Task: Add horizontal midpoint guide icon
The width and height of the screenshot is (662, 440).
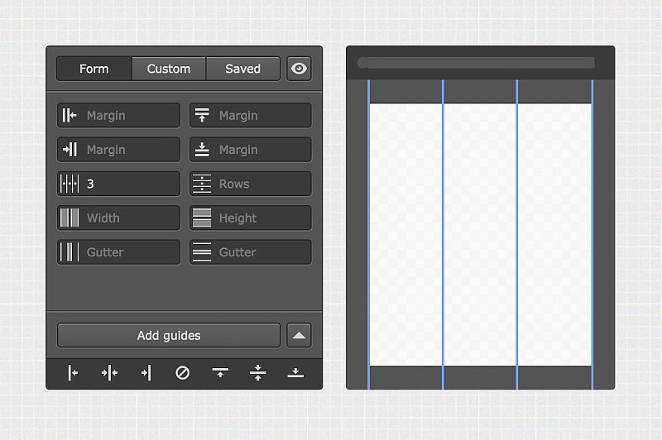Action: (257, 373)
